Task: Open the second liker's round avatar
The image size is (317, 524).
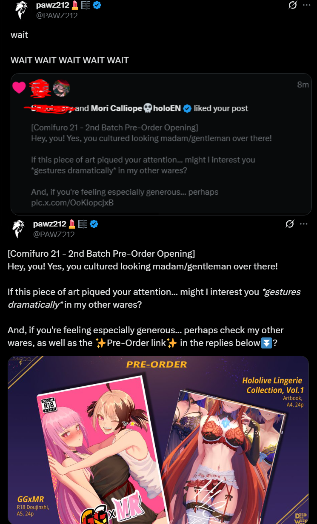Action: pyautogui.click(x=61, y=88)
